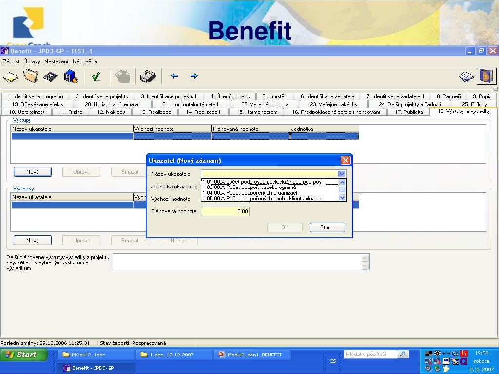499x374 pixels.
Task: Click the Windows Start button
Action: pos(23,355)
